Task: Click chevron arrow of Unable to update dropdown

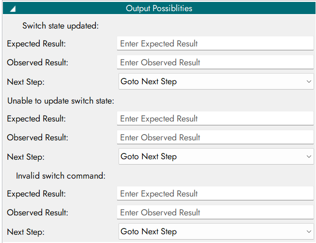Action: pos(309,156)
